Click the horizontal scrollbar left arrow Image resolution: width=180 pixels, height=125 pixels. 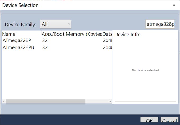[x=4, y=102]
